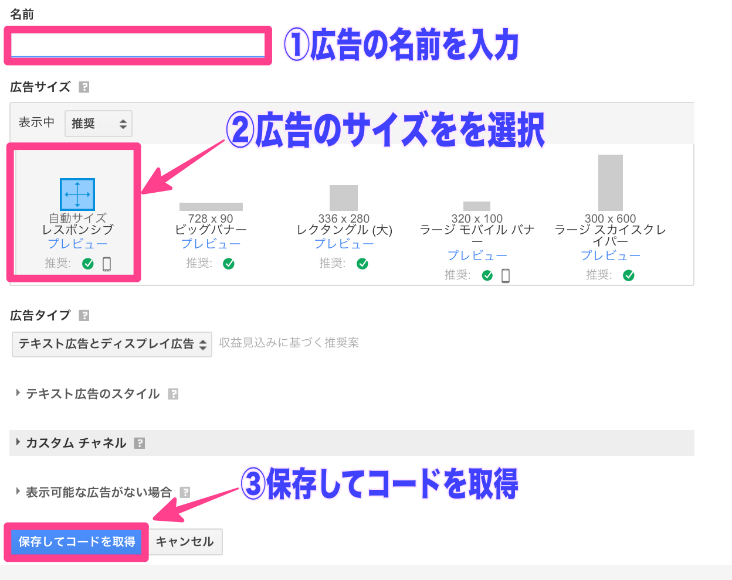Select the 320 x 100 ラージ モバイル バナー thumbnail
Image resolution: width=732 pixels, height=580 pixels.
(x=477, y=206)
